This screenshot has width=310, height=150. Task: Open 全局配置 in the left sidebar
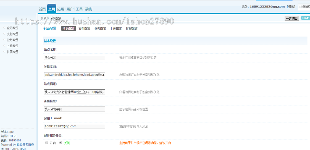pyautogui.click(x=12, y=28)
